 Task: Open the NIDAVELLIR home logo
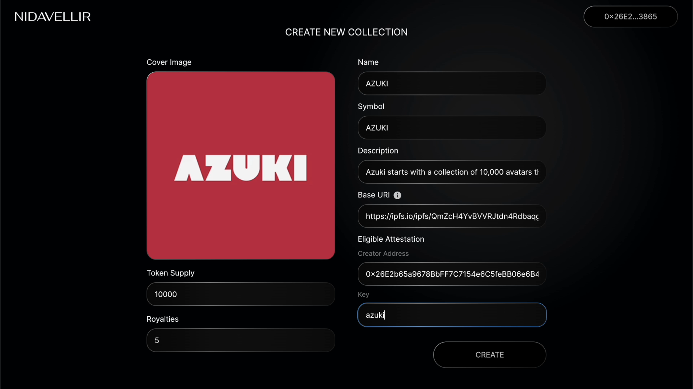pyautogui.click(x=53, y=17)
